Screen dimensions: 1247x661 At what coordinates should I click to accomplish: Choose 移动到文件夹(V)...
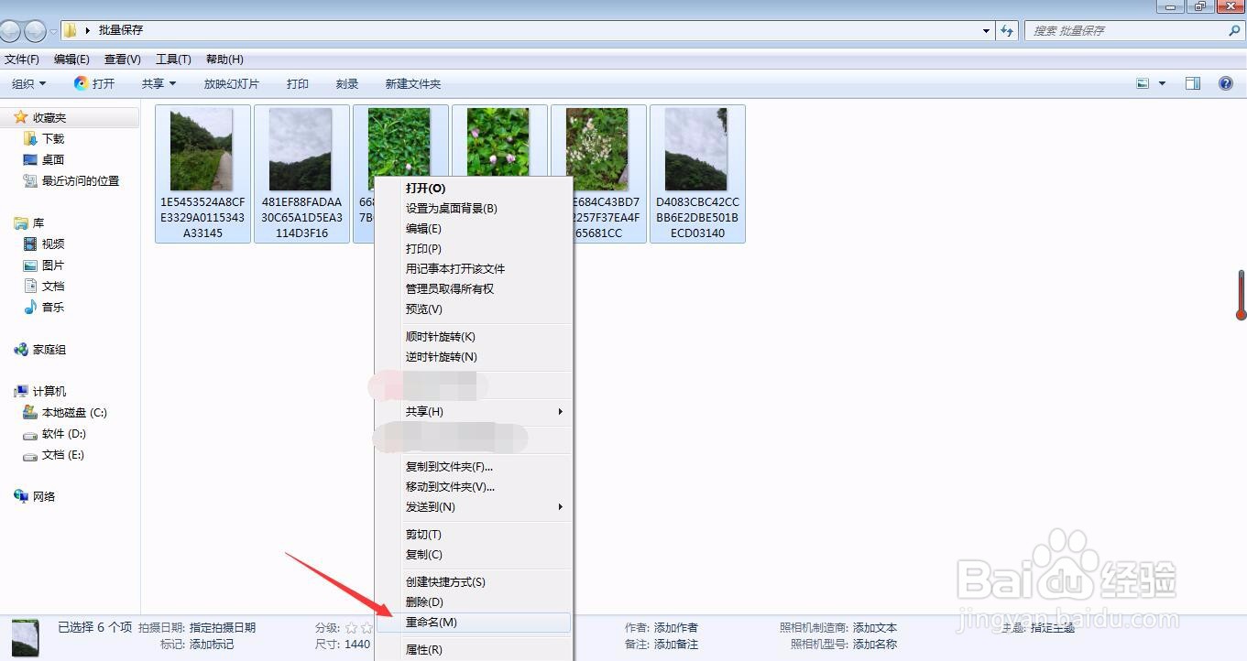click(x=474, y=487)
